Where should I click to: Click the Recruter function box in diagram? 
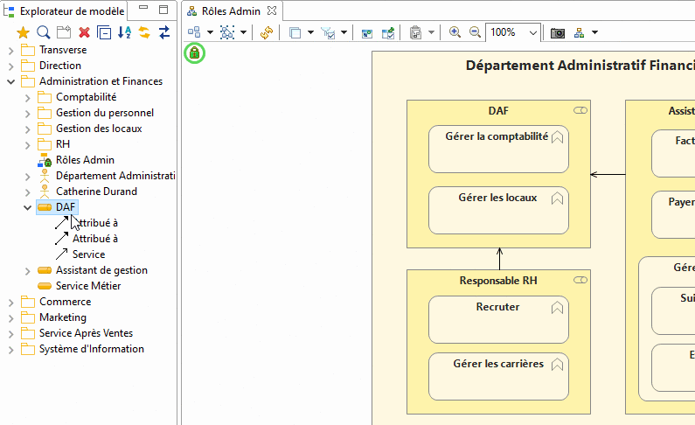click(497, 319)
